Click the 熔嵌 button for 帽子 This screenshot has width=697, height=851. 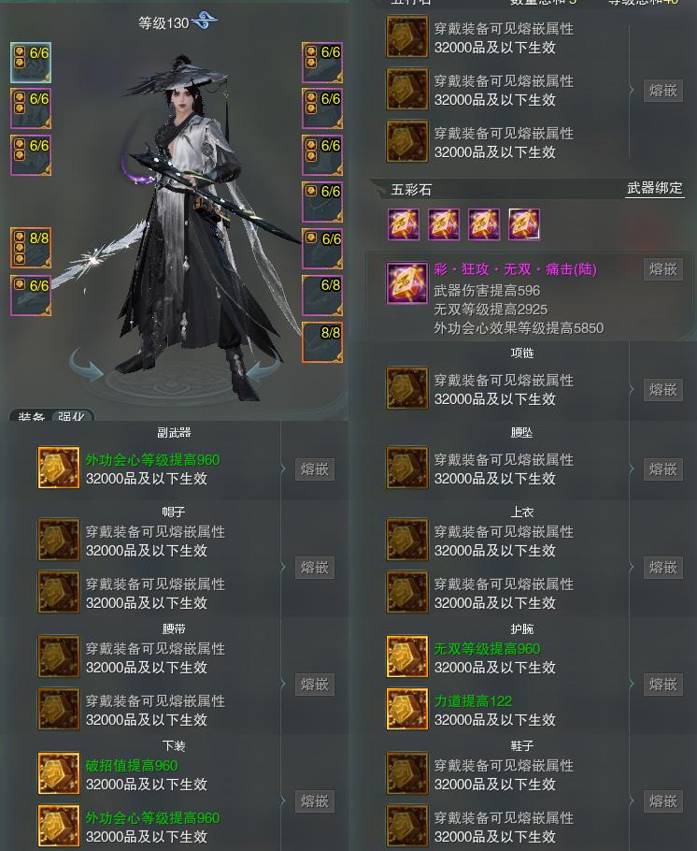(x=315, y=567)
